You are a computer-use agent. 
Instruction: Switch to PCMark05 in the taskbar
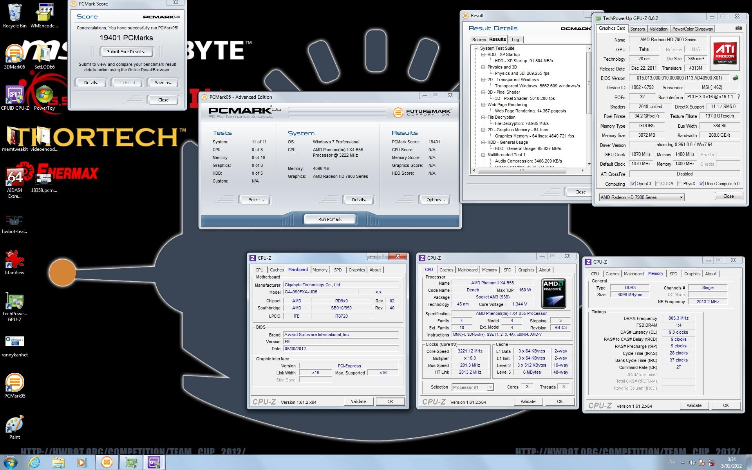coord(107,463)
